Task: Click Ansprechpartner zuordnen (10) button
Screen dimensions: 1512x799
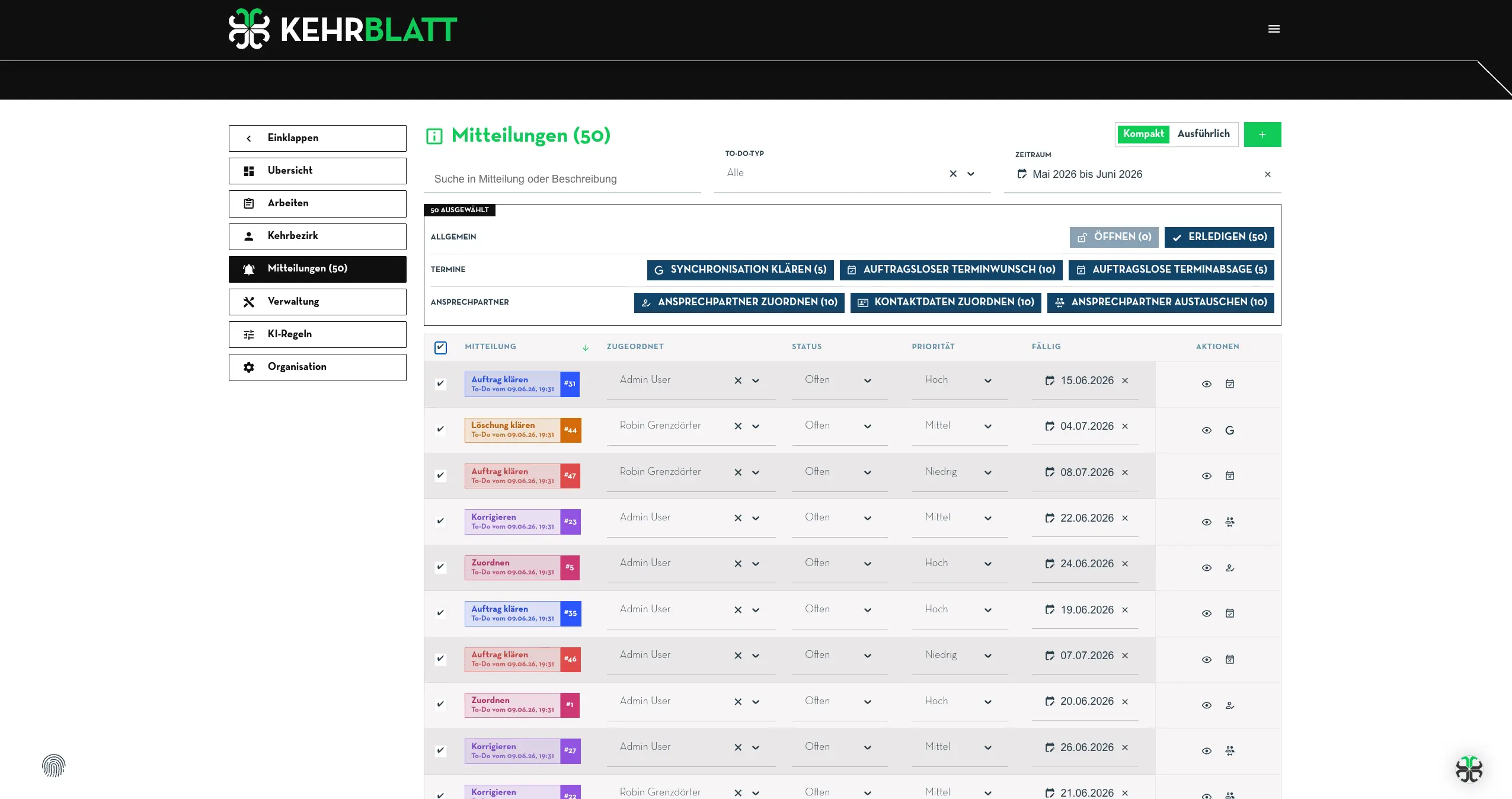Action: pos(739,302)
